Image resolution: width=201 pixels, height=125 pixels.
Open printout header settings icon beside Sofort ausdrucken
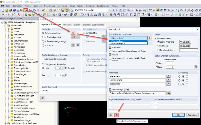[x=73, y=33]
